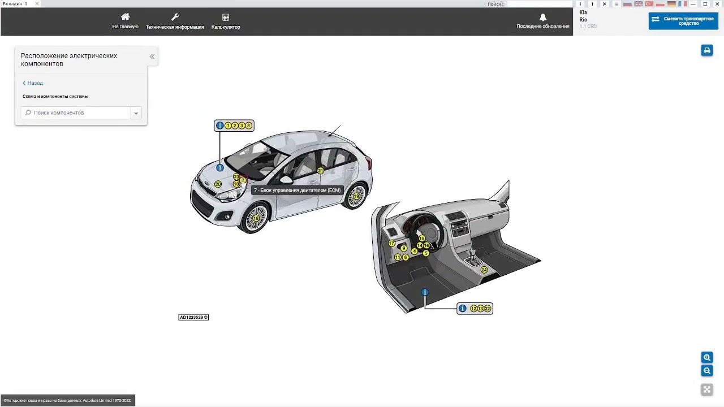Screen dimensions: 724x407
Task: Select component marker 5 below steering wheel
Action: point(426,253)
